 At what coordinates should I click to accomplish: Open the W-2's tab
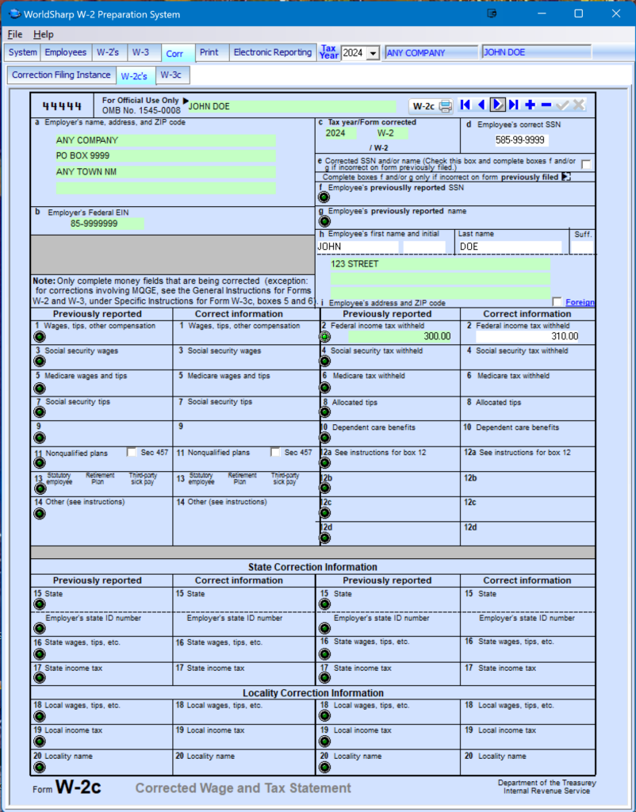tap(108, 52)
